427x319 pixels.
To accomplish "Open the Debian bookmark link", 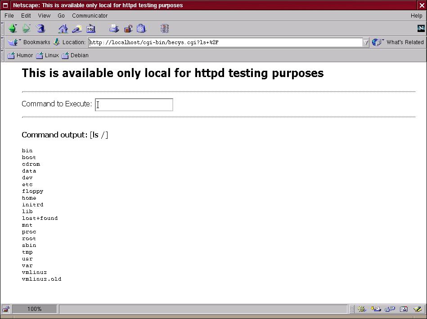I will point(75,55).
